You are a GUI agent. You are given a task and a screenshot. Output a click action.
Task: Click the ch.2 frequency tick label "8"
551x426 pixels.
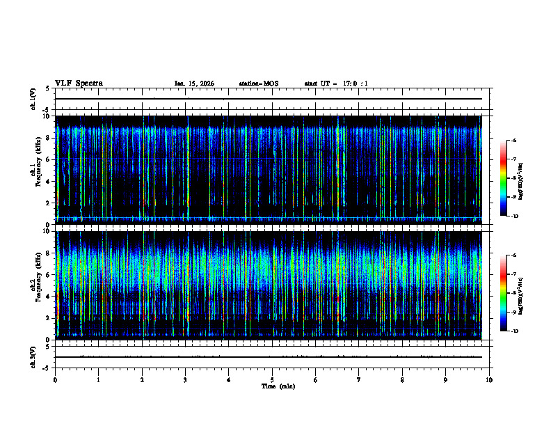pos(49,253)
